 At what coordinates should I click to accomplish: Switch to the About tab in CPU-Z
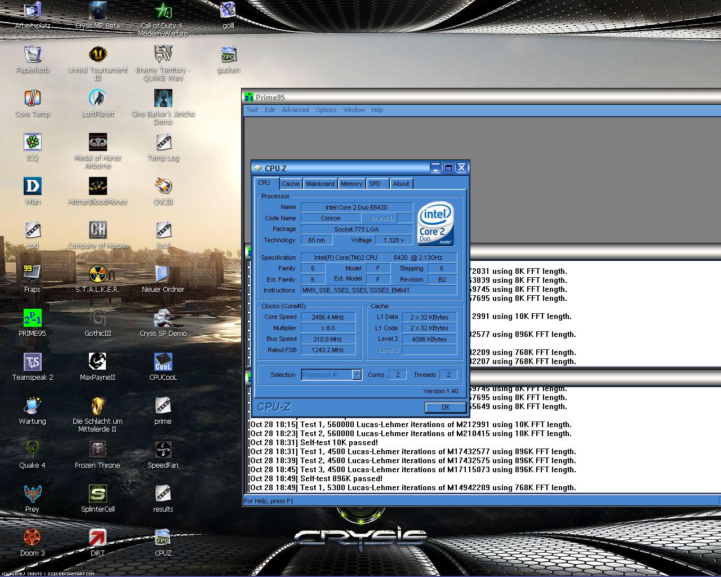point(401,184)
